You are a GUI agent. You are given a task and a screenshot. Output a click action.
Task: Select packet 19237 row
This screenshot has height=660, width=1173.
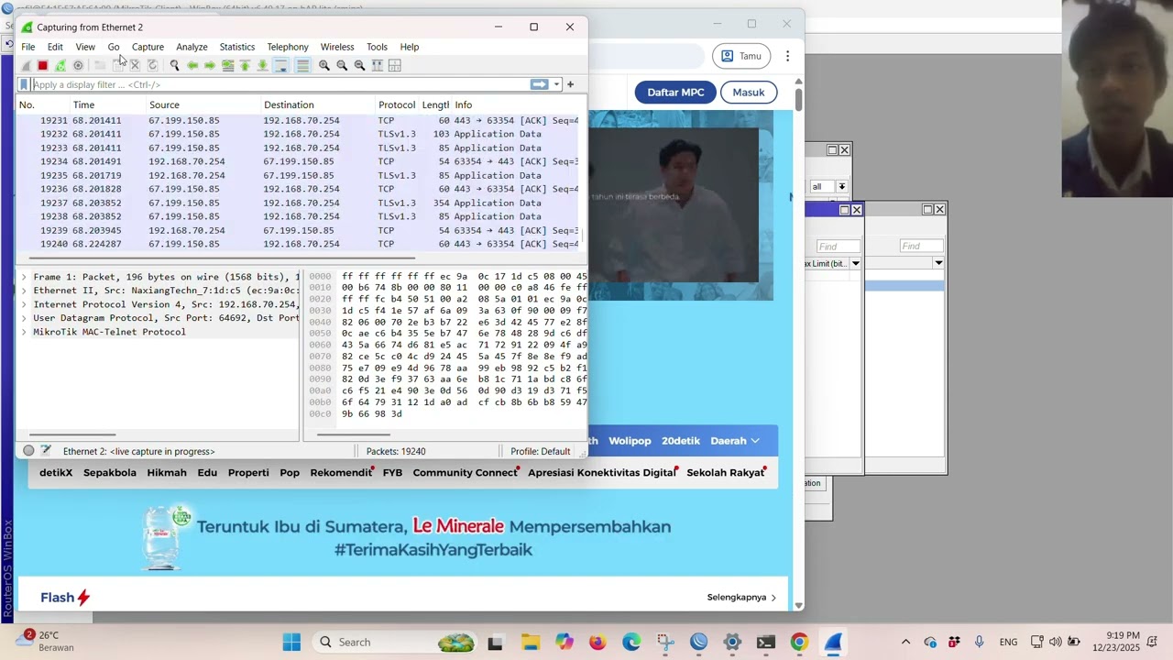point(299,203)
